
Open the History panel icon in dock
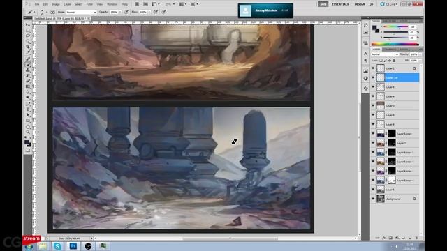click(366, 25)
